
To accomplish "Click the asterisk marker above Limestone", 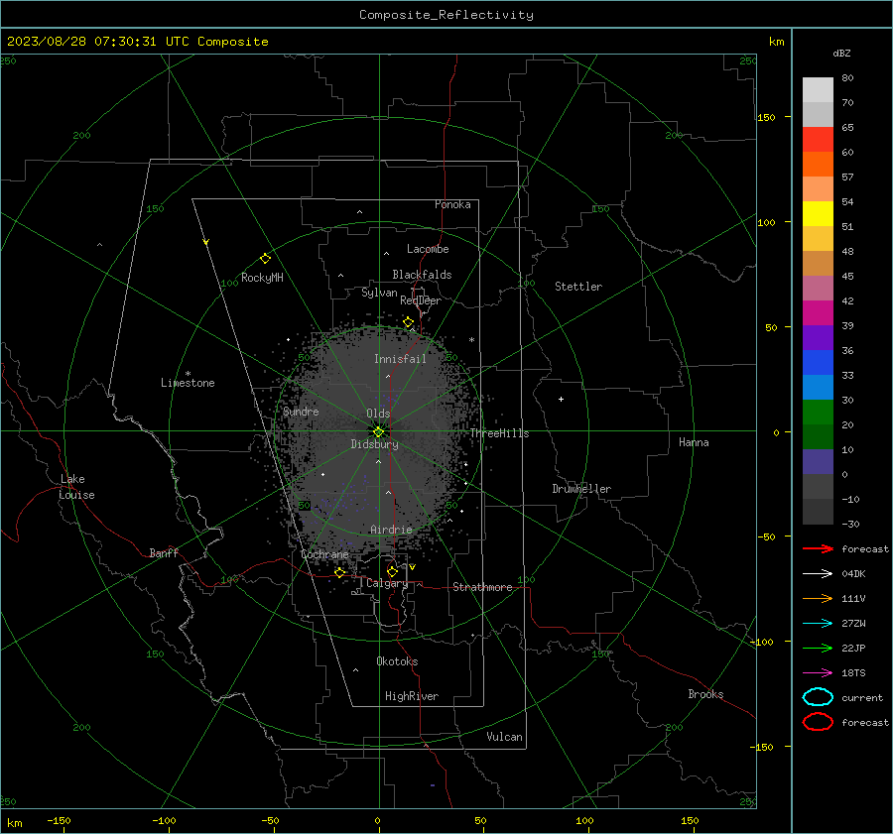I will coord(188,374).
